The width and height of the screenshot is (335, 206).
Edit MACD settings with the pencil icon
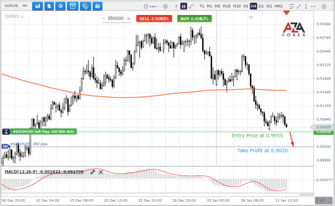[x=93, y=172]
